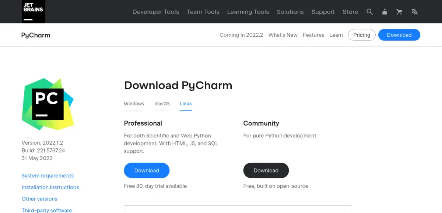Visit the Store menu item

[350, 12]
